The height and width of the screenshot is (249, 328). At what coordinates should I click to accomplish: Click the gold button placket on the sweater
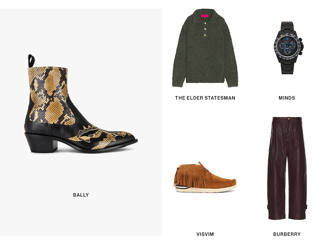[205, 29]
